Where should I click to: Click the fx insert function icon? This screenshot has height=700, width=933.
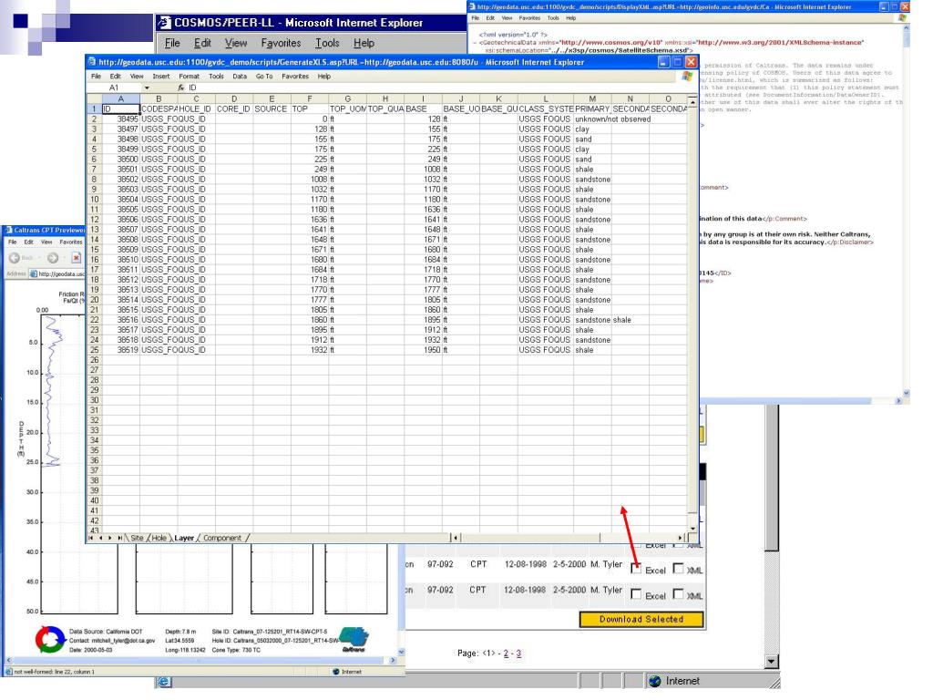pos(181,87)
